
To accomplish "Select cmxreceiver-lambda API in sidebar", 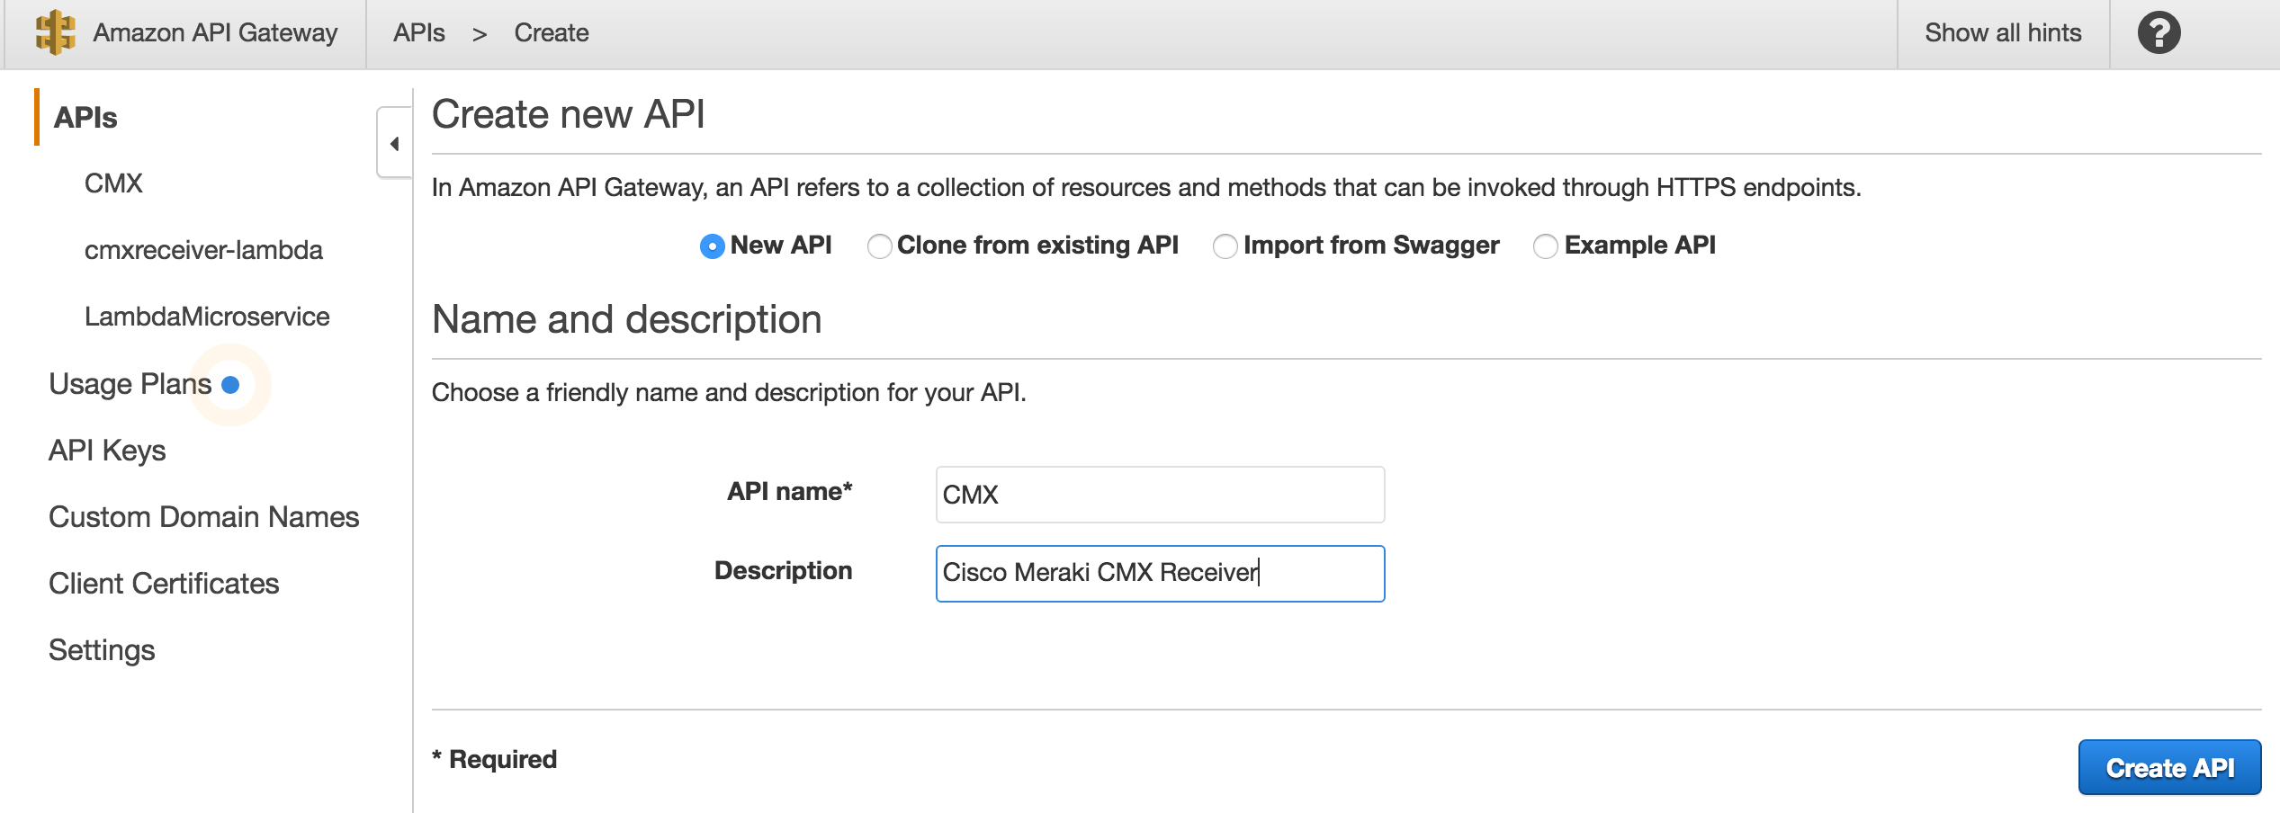I will coord(203,250).
